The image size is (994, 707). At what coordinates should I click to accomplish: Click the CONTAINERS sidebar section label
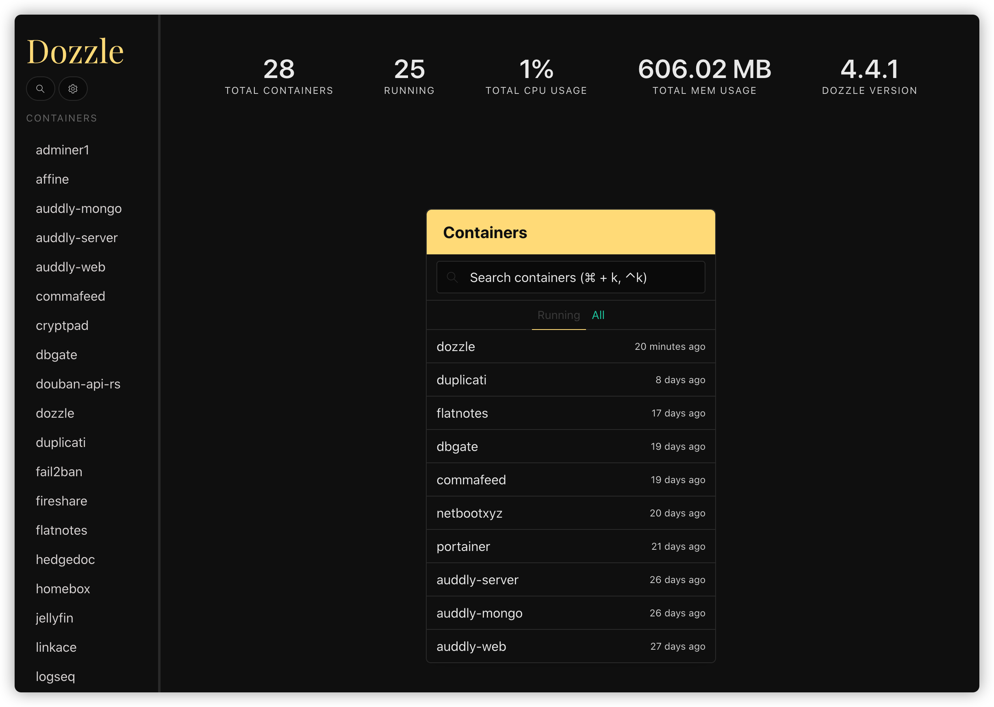pyautogui.click(x=62, y=118)
